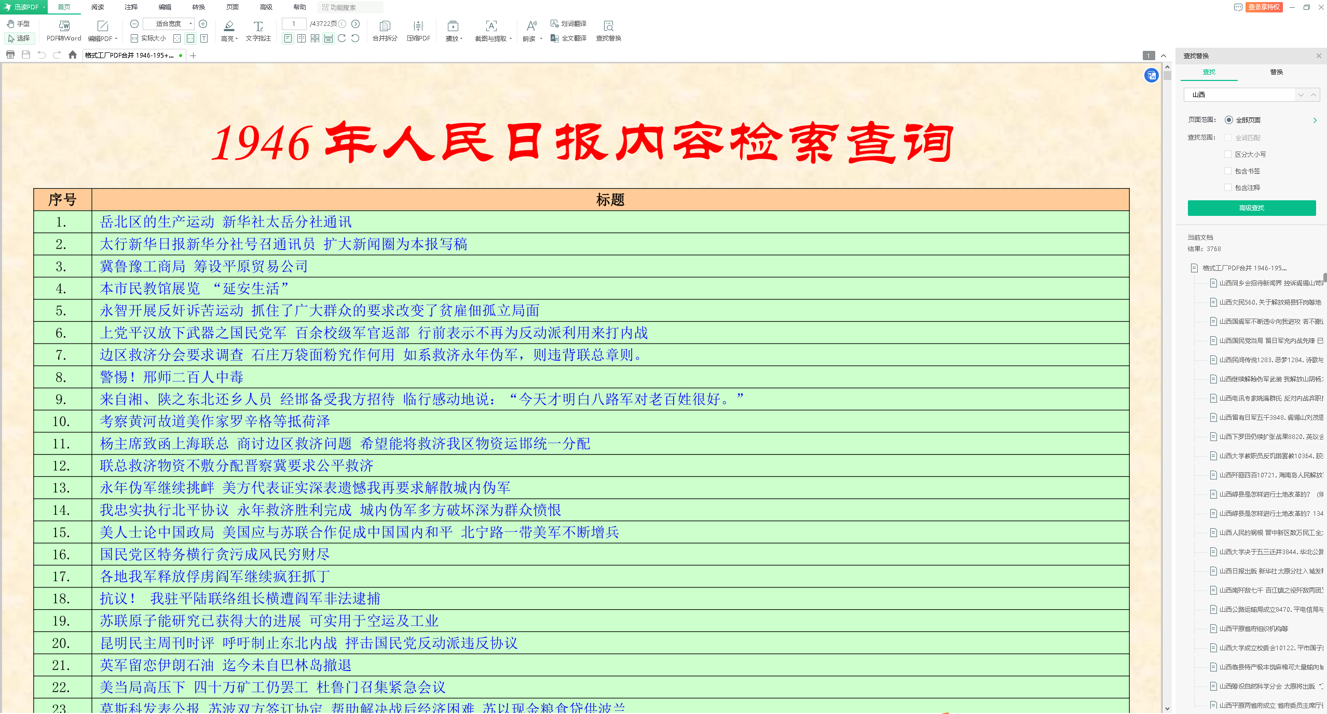The image size is (1327, 714).
Task: Click the 登录享特权 login button
Action: 1264,7
